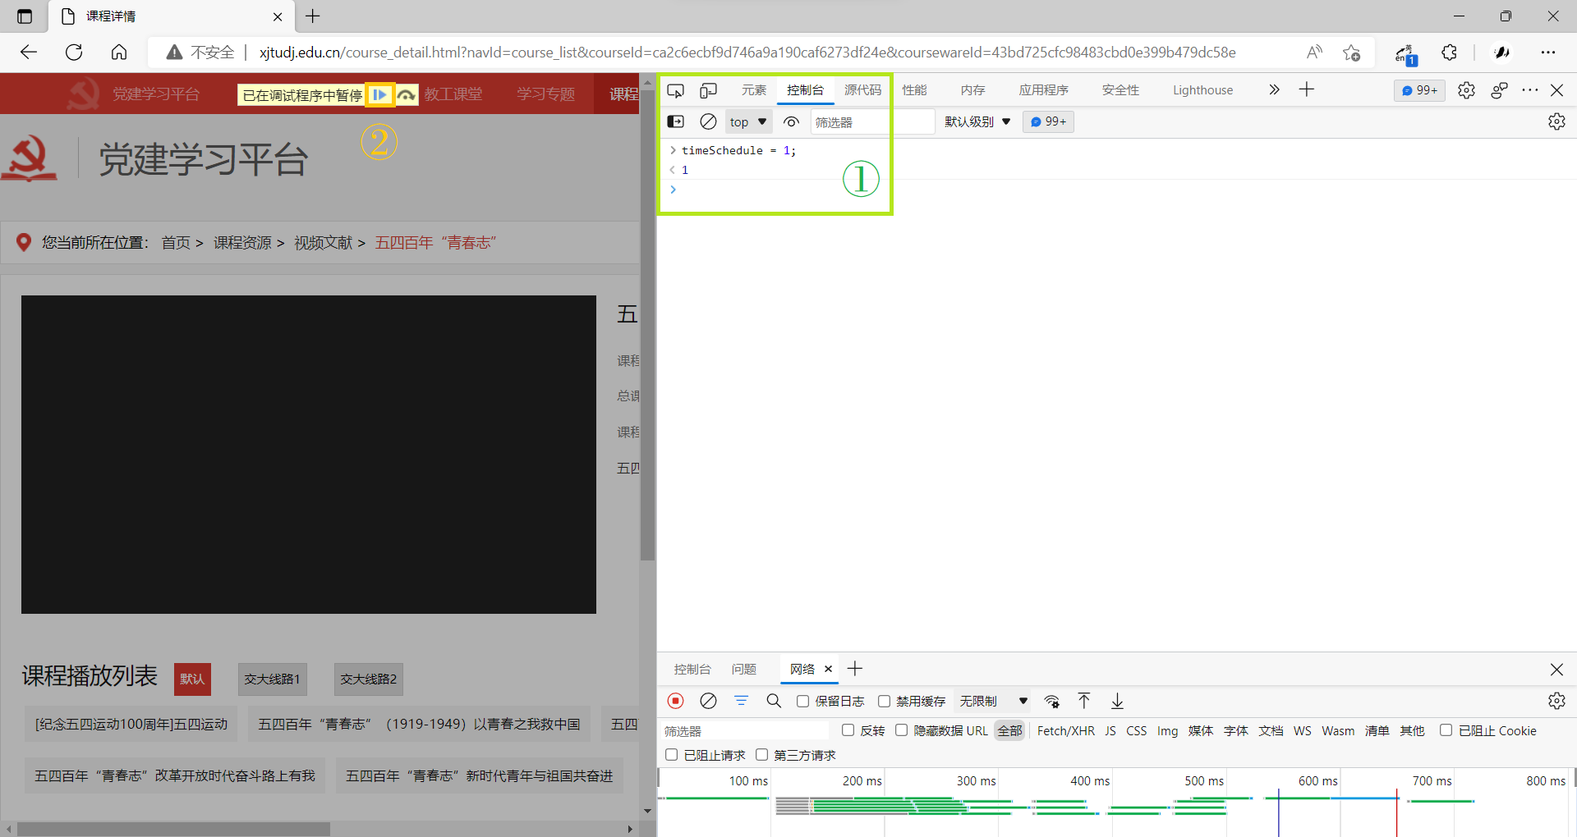Switch to the 源代码 tab

click(862, 90)
